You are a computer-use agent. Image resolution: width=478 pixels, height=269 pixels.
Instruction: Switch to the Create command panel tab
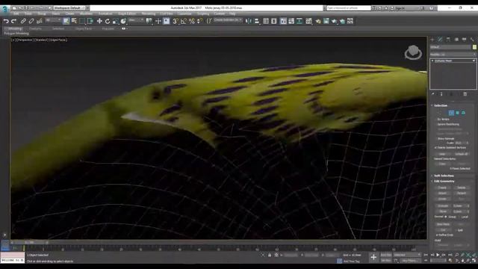click(432, 40)
